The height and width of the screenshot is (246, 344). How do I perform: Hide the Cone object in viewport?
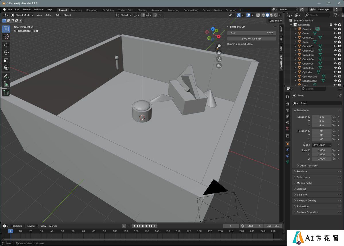coord(335,33)
